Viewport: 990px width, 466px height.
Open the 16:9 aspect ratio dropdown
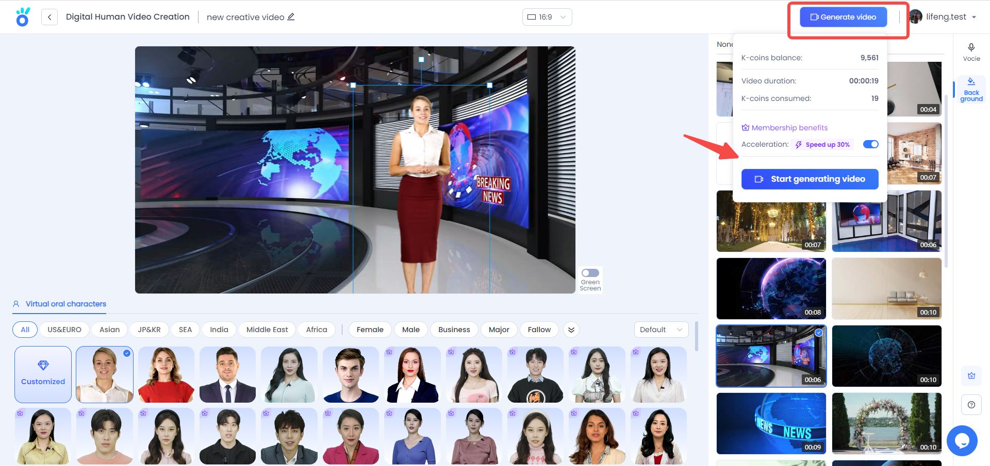point(547,17)
